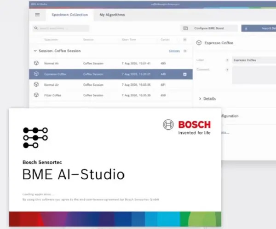Toggle the Coffee Session group checkbox

click(185, 51)
